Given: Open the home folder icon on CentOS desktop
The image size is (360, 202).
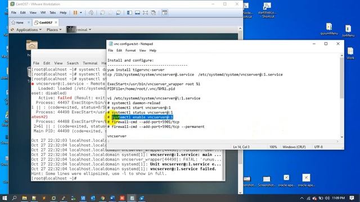Looking at the screenshot, I should (32, 45).
